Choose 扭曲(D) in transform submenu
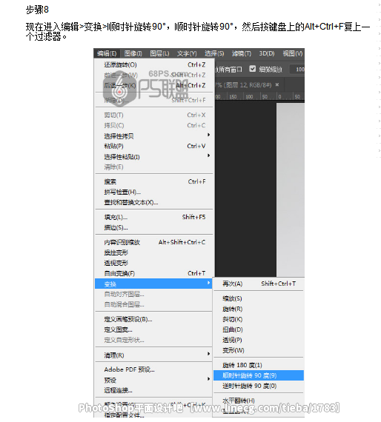This screenshot has width=381, height=422. coord(259,329)
